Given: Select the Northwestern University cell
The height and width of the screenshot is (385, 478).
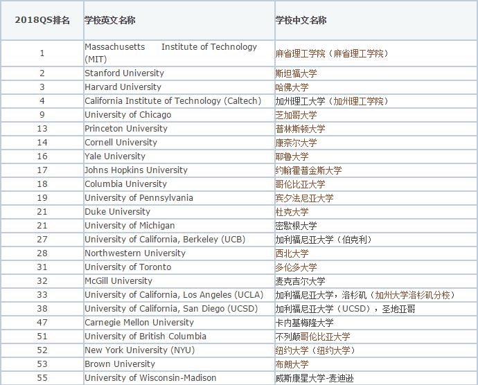Looking at the screenshot, I should pyautogui.click(x=179, y=253).
